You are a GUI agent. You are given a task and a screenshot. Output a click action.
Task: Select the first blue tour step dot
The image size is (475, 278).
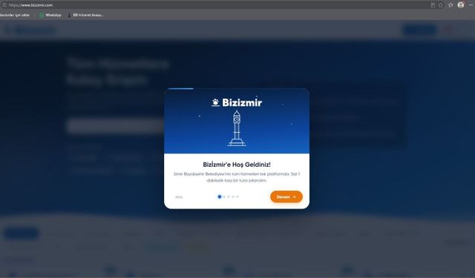tap(220, 196)
